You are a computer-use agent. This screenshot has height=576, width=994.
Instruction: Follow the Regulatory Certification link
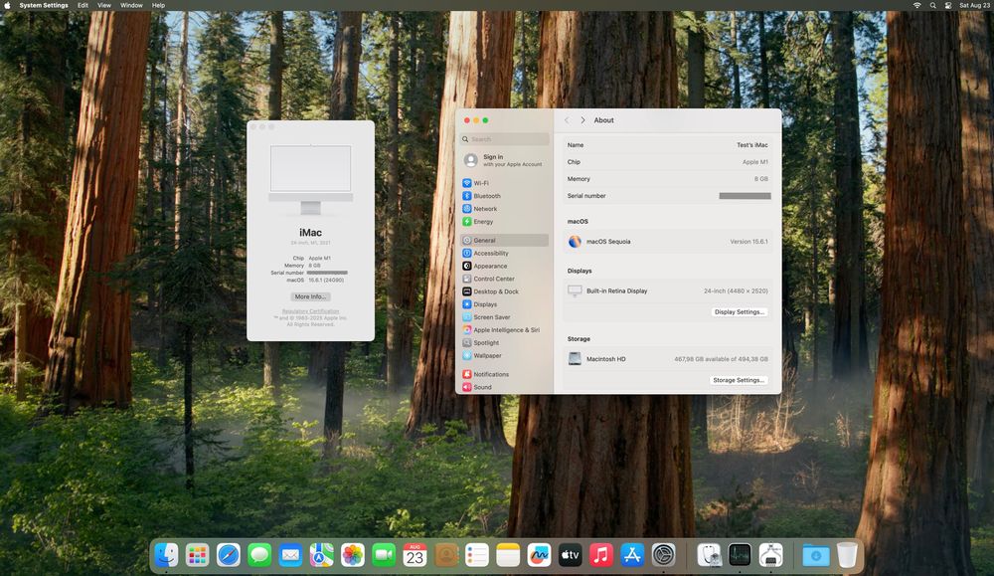tap(310, 311)
